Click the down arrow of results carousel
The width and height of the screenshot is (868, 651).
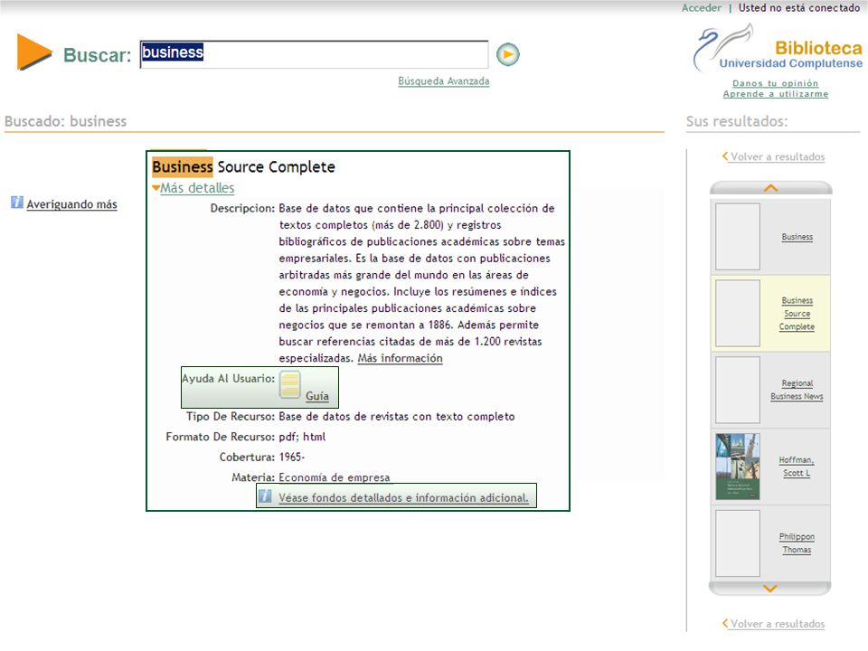click(770, 589)
